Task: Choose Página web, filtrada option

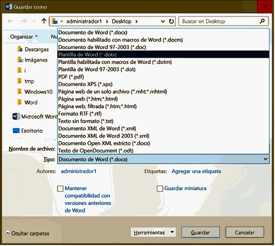Action: (163, 106)
